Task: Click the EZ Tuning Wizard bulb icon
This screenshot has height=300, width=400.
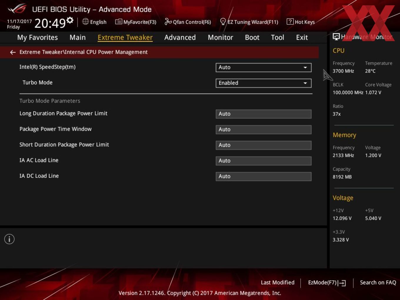Action: pos(223,21)
